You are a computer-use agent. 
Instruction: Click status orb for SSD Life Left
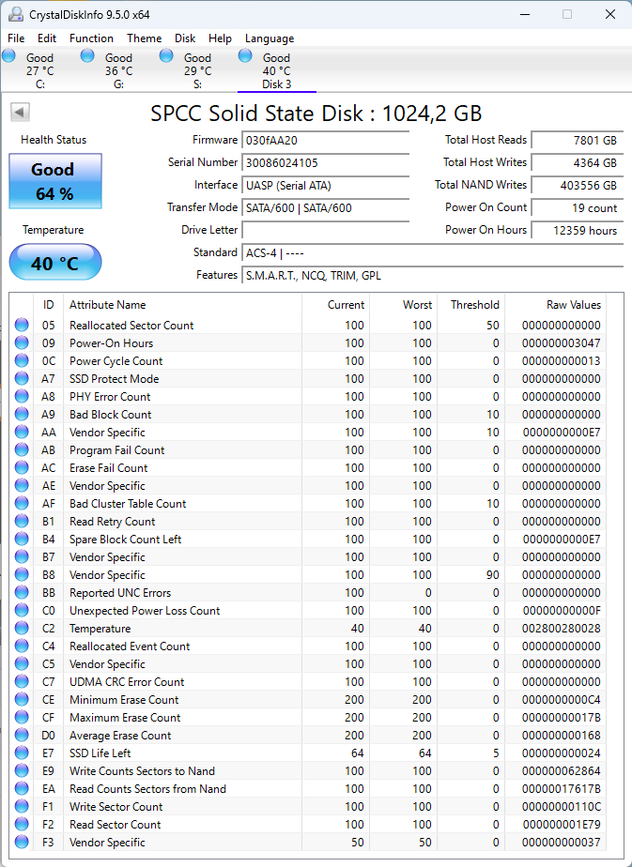(22, 753)
